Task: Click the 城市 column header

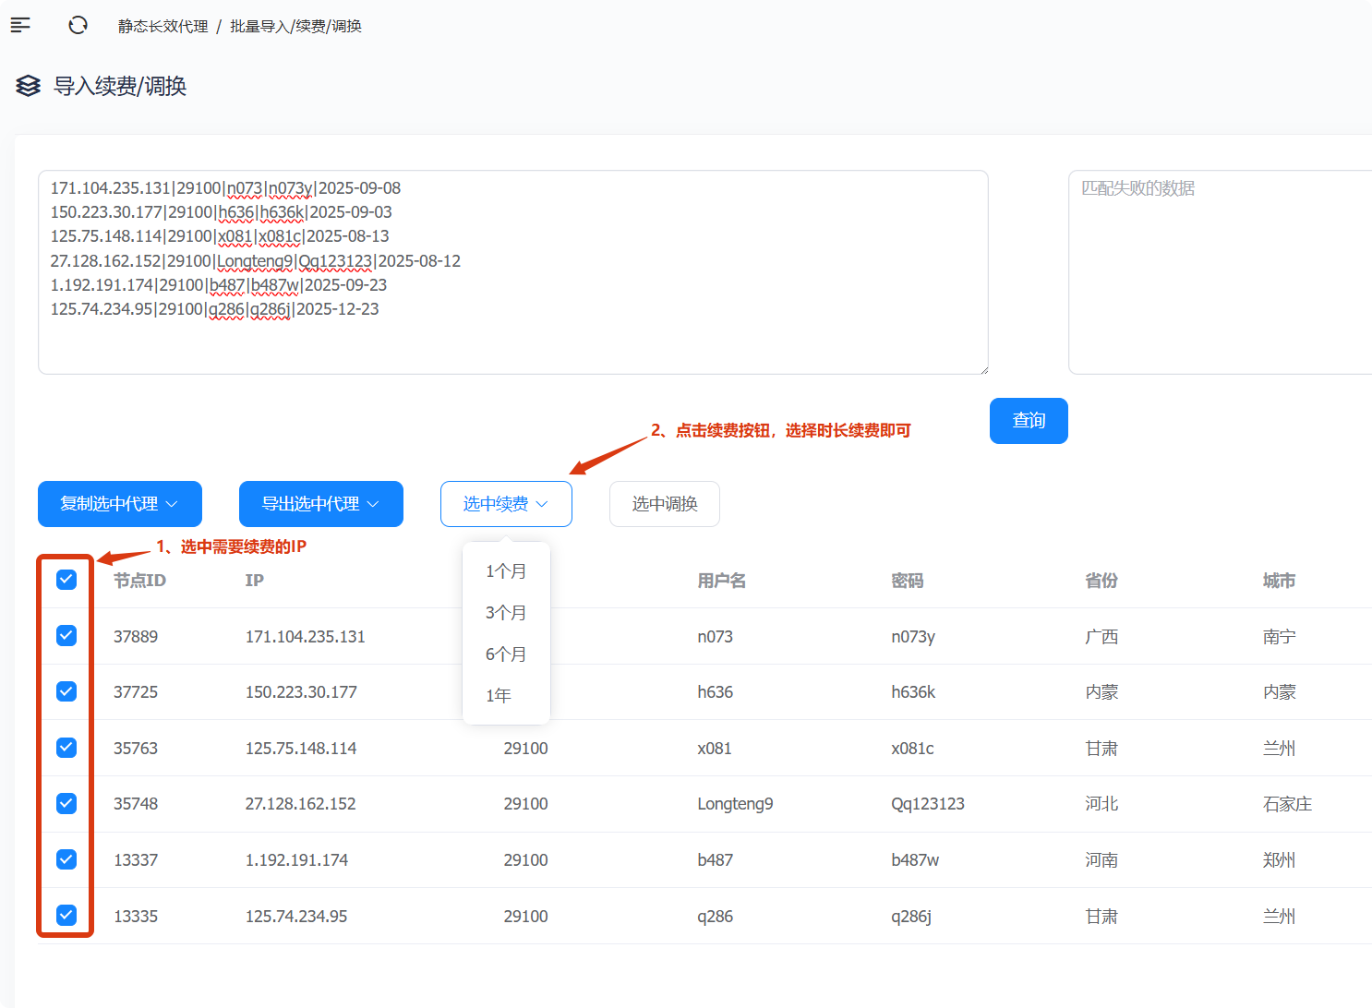Action: [x=1280, y=581]
